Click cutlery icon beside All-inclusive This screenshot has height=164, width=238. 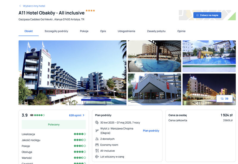coord(97,151)
